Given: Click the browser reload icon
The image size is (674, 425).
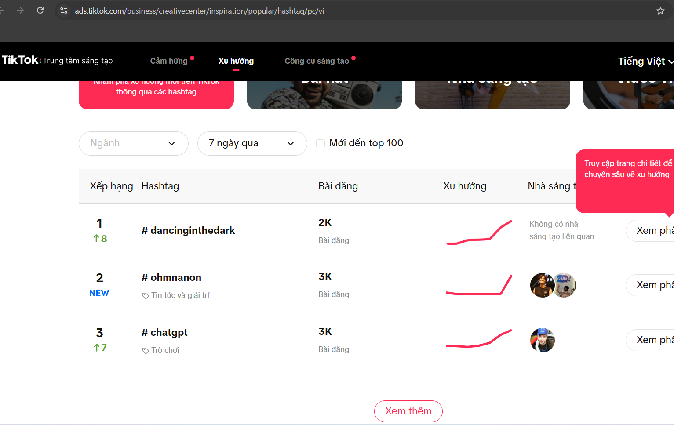Looking at the screenshot, I should tap(40, 11).
